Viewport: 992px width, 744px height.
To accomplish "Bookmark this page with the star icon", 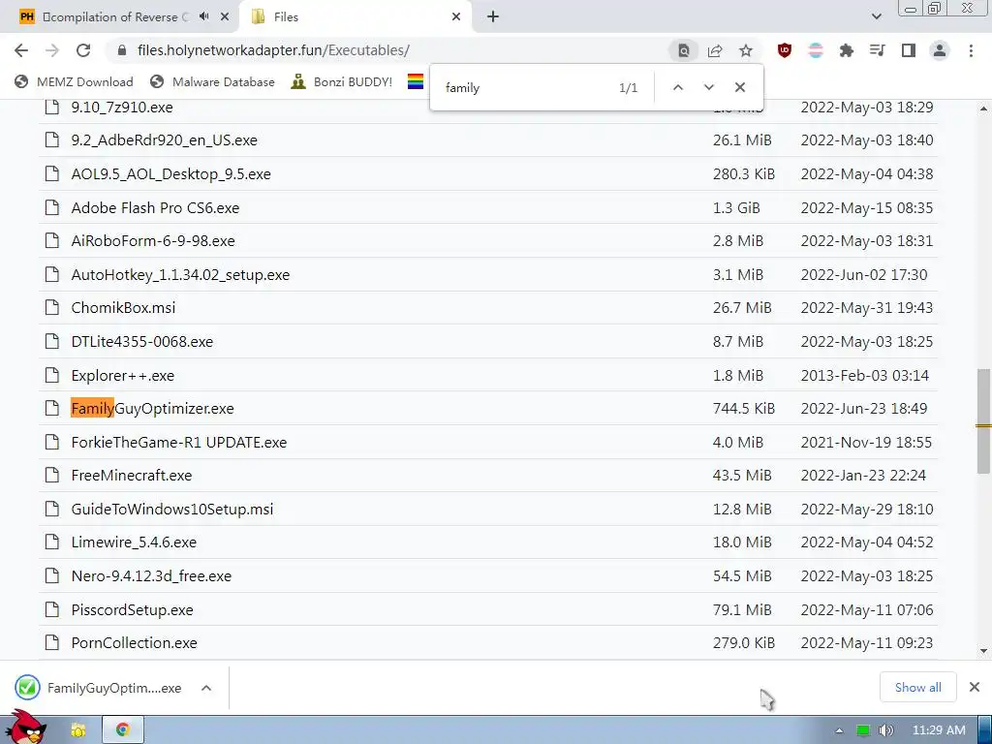I will click(746, 50).
